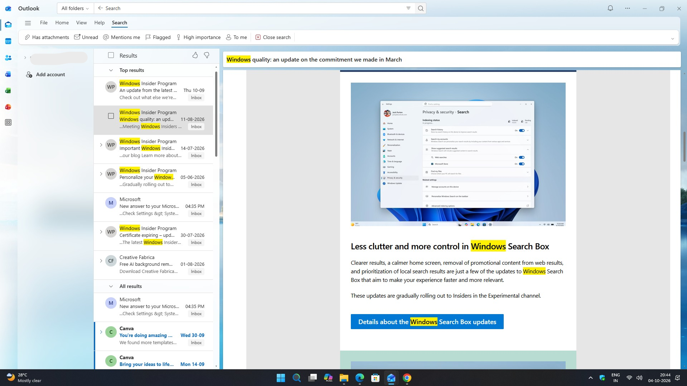
Task: Filter by Has attachments
Action: 47,37
